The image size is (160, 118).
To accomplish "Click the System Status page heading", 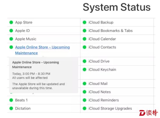I will 116,7.
